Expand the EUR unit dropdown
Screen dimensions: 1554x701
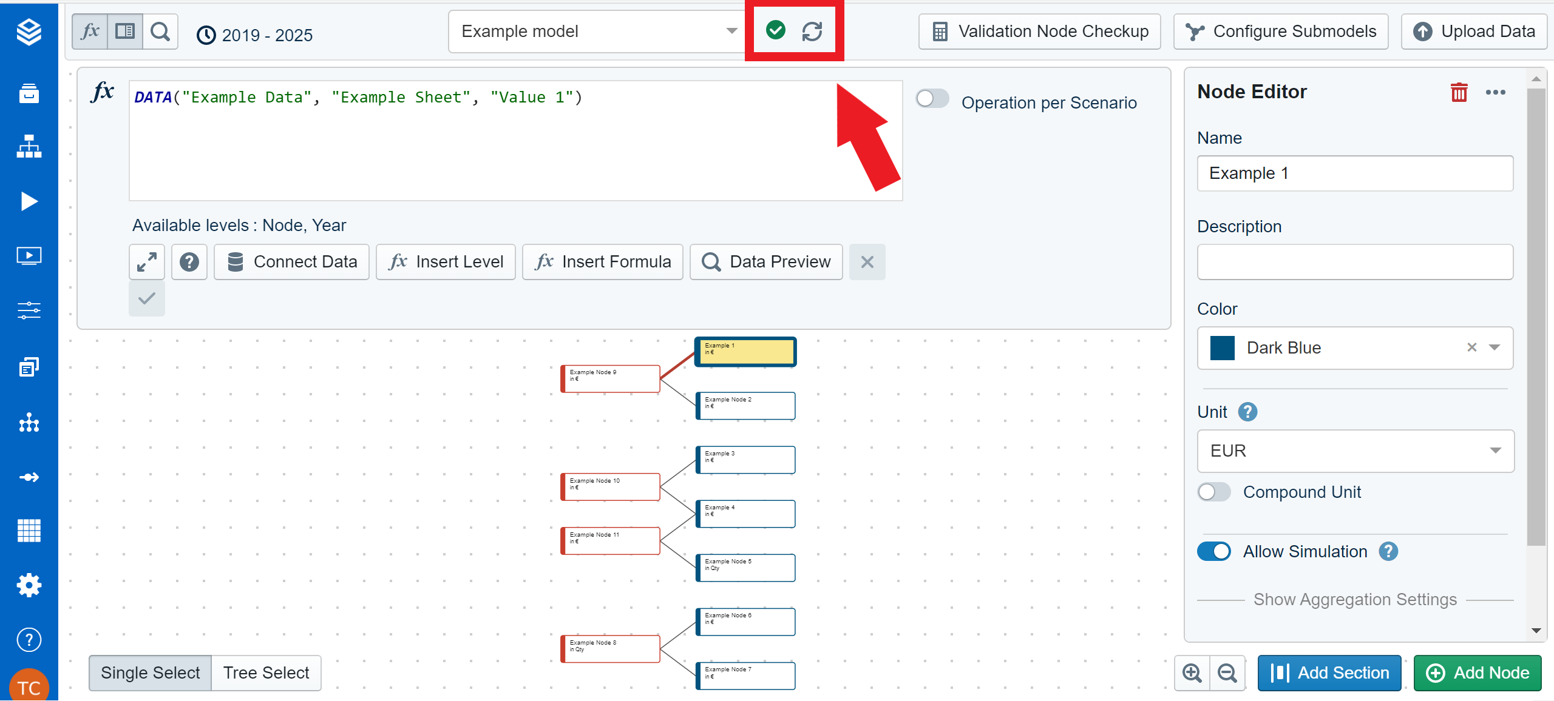pos(1355,451)
